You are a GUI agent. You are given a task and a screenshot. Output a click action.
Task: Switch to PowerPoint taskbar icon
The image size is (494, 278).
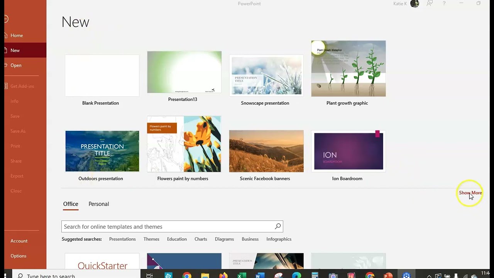point(388,275)
